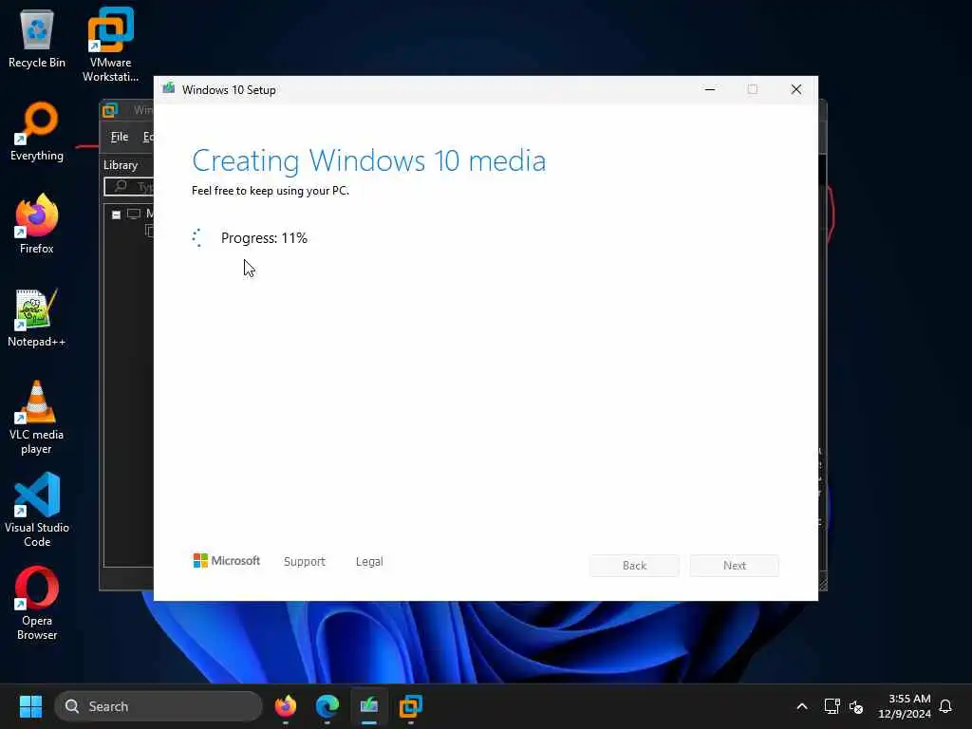Launch VLC media player shortcut
The height and width of the screenshot is (729, 972).
37,418
